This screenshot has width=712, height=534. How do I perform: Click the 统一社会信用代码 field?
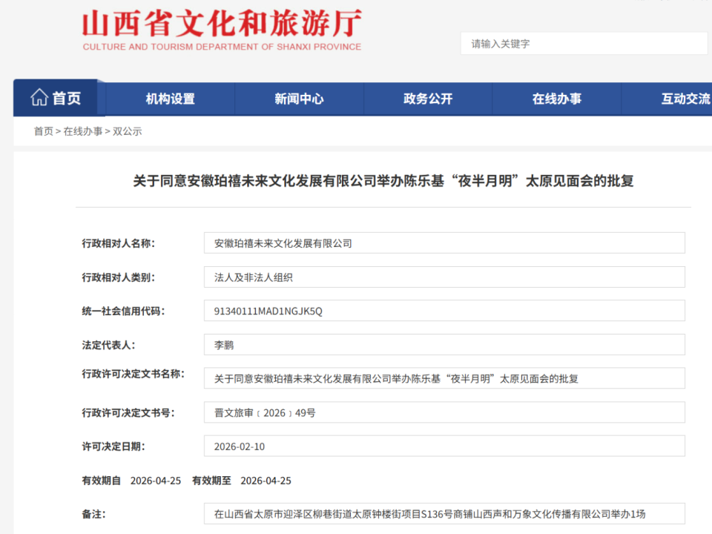click(445, 310)
